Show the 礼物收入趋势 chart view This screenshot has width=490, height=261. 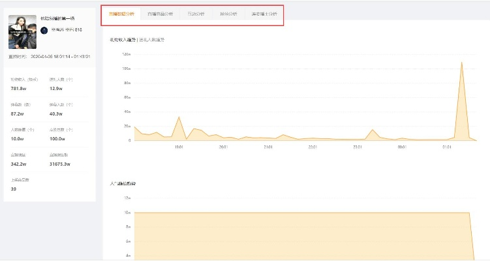pyautogui.click(x=124, y=40)
